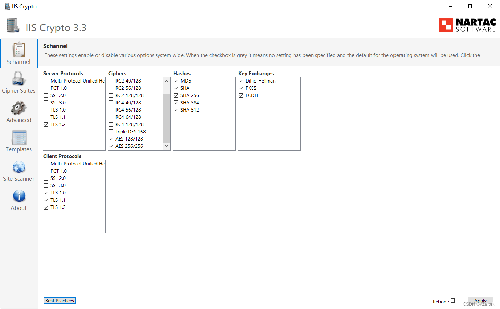Check the RC4 64/128 cipher
The width and height of the screenshot is (500, 309).
tap(111, 117)
